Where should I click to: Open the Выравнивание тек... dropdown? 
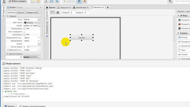32,38
